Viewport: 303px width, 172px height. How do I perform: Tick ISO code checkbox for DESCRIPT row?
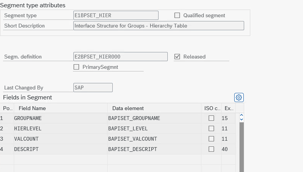click(211, 149)
